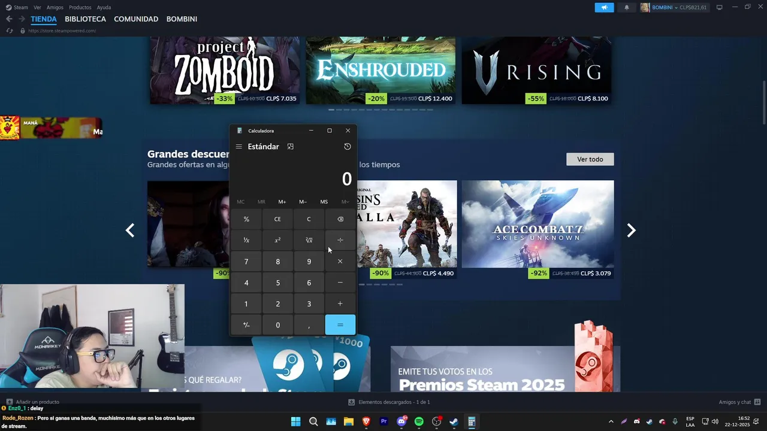Switch to the COMUNIDAD tab
The image size is (767, 431).
(x=136, y=19)
